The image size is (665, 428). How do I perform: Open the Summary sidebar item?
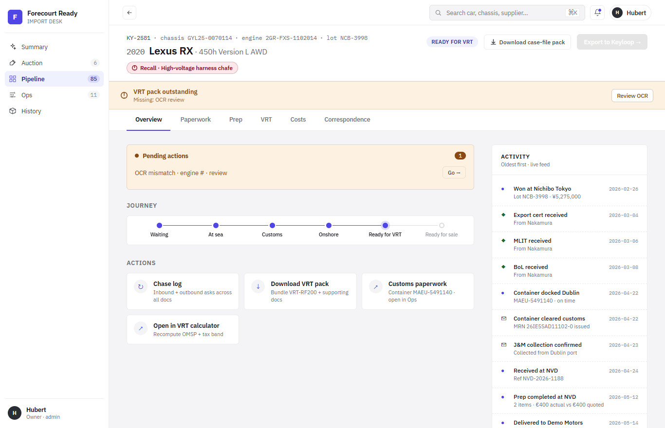click(54, 47)
